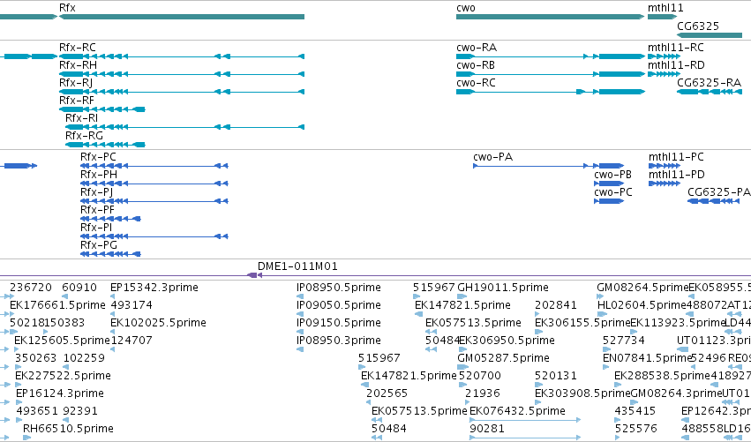Screen dimensions: 751x442
Task: Select the cwo gene bar
Action: point(551,17)
